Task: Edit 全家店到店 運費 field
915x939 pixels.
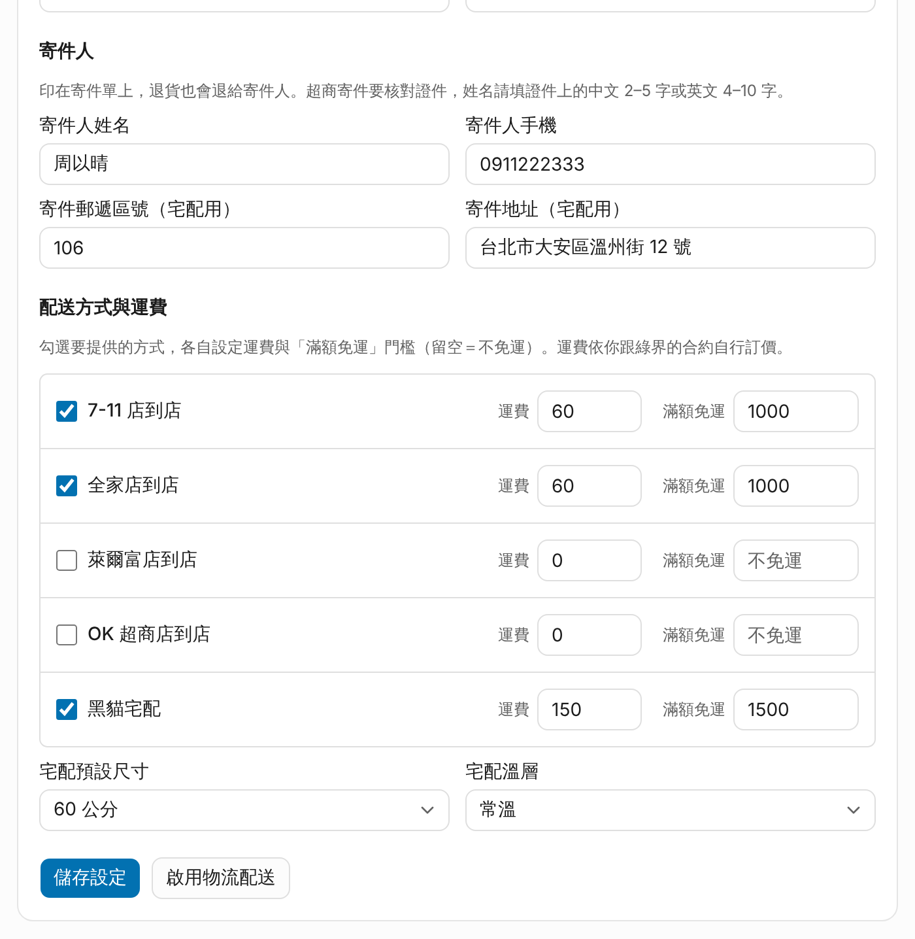Action: click(590, 486)
